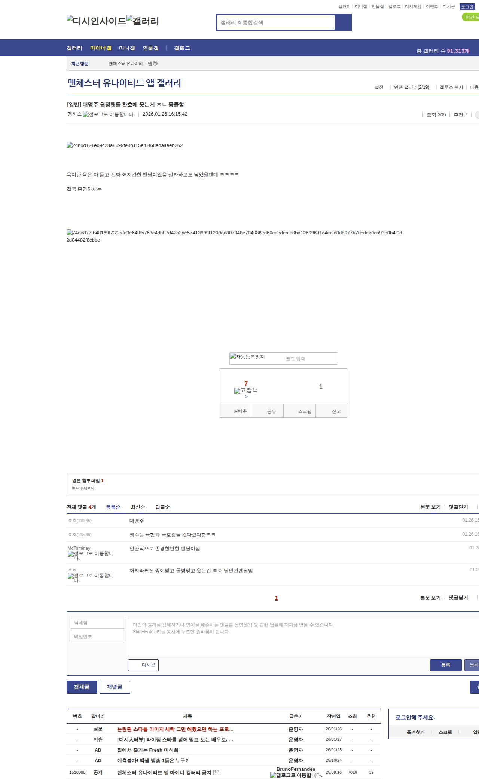Click the 신고 report button
This screenshot has height=779, width=479.
(332, 411)
